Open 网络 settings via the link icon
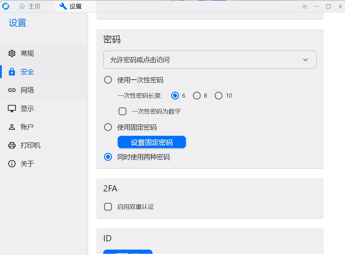345x255 pixels. click(12, 90)
